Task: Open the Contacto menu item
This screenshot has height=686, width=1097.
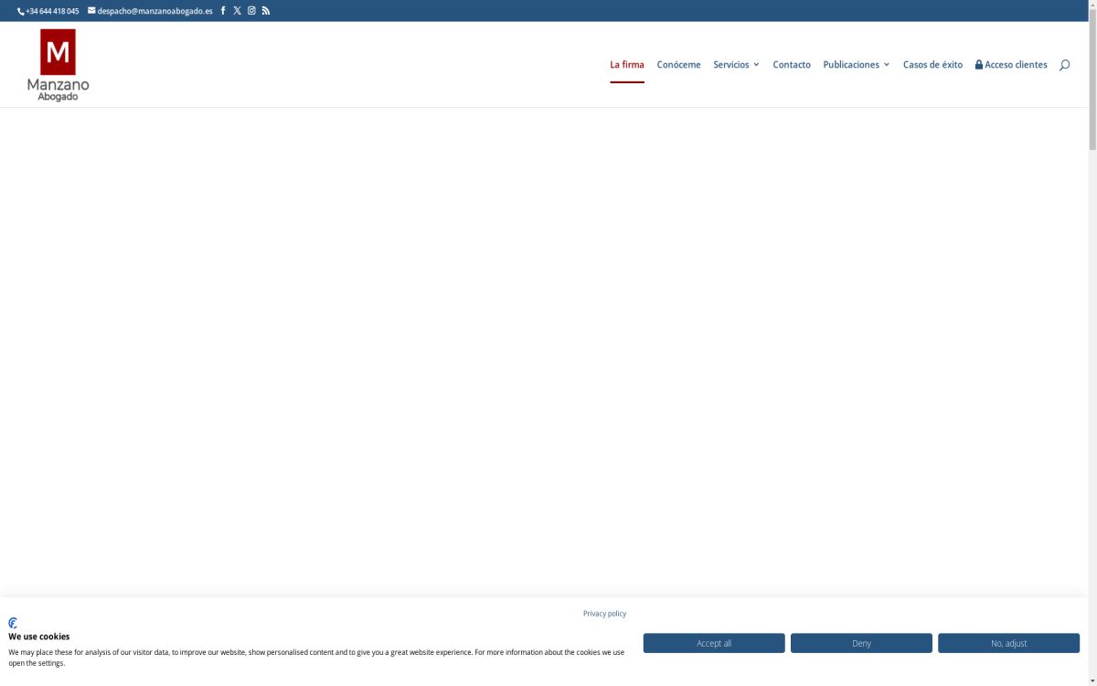Action: tap(792, 65)
